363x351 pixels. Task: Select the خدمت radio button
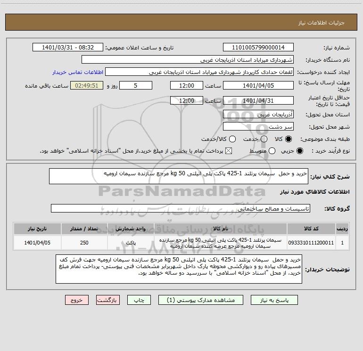click(264, 139)
